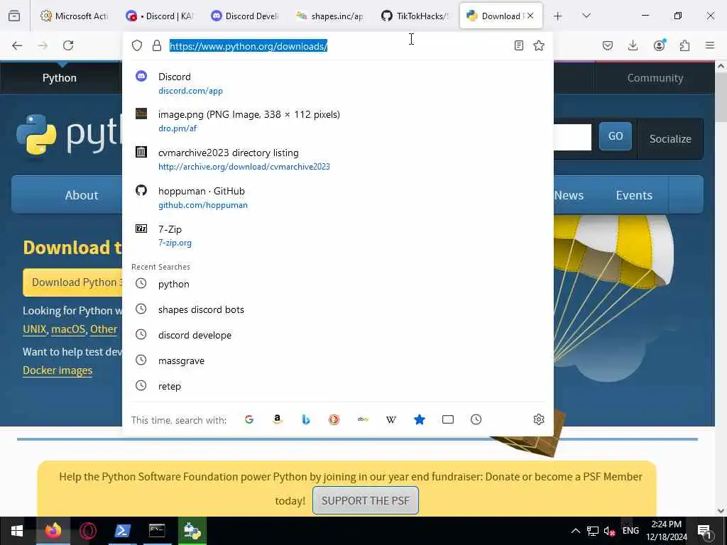This screenshot has height=545, width=727.
Task: Search history with clock icon
Action: tap(476, 419)
